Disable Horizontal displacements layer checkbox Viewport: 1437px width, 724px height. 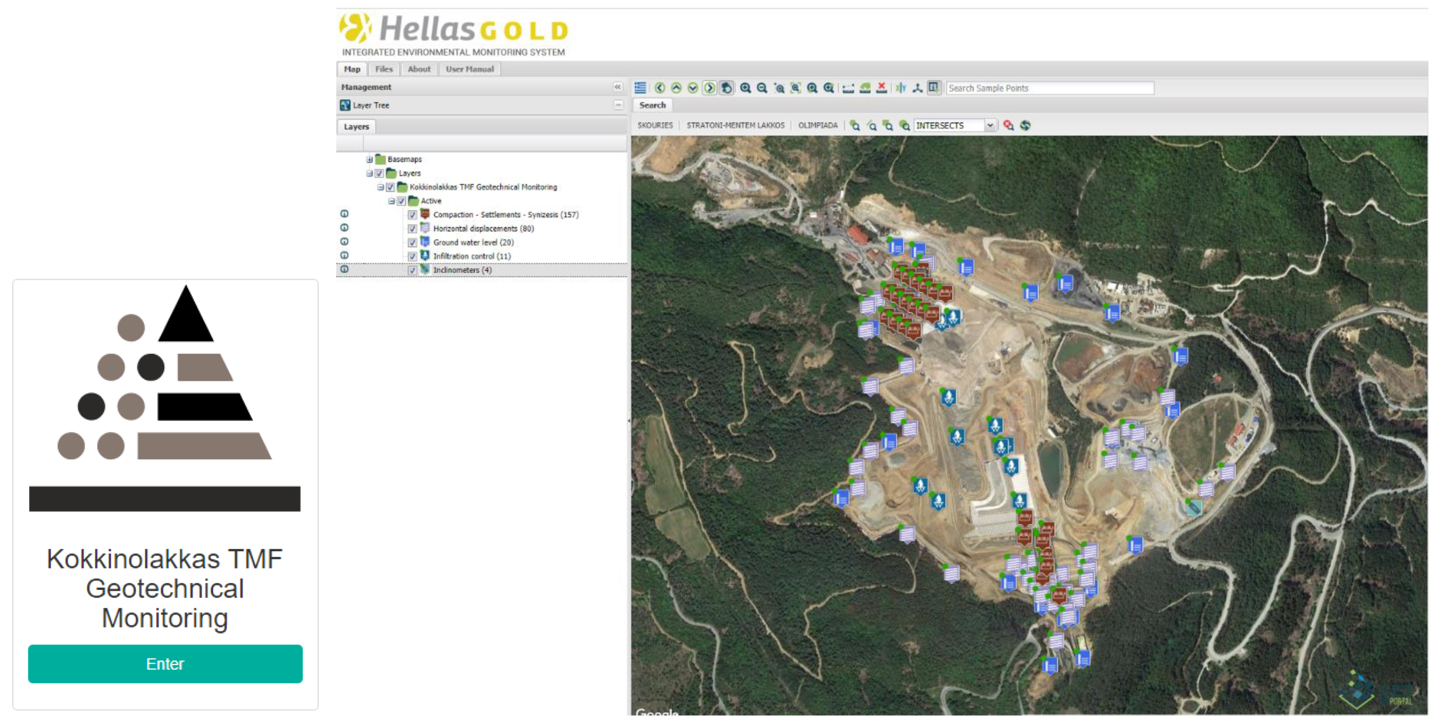point(412,229)
